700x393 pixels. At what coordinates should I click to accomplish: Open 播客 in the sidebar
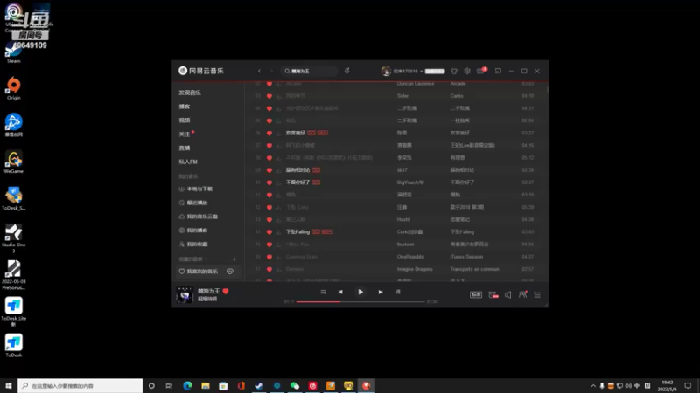tap(185, 107)
